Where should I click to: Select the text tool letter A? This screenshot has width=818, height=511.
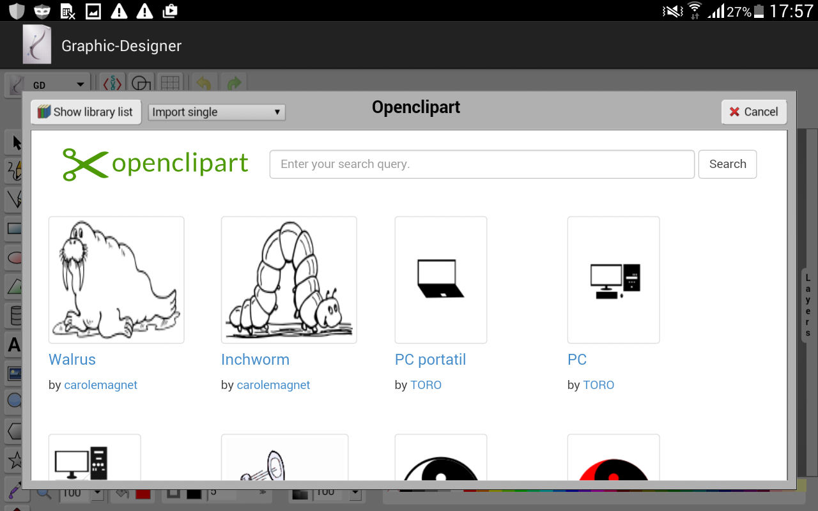point(15,345)
